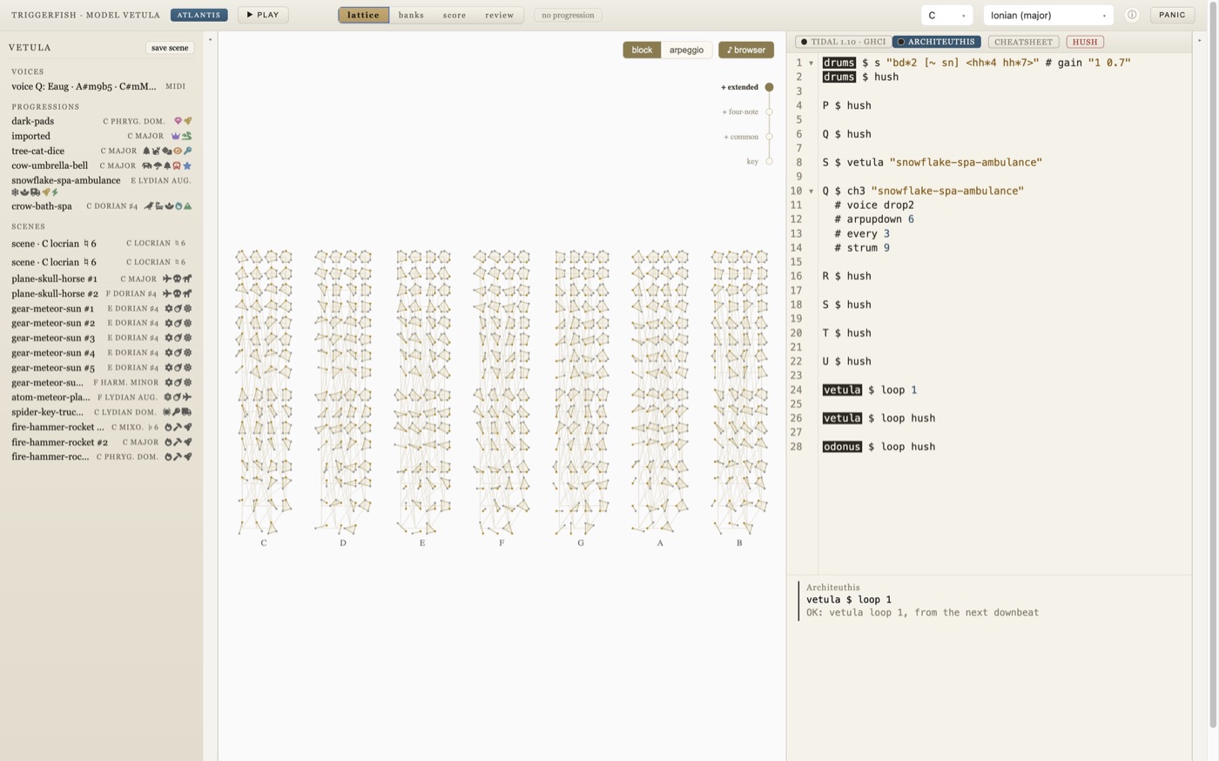Switch to the banks tab
This screenshot has width=1219, height=761.
pos(411,15)
